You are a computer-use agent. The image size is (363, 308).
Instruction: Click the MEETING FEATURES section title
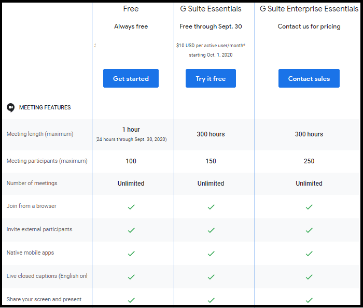point(45,107)
